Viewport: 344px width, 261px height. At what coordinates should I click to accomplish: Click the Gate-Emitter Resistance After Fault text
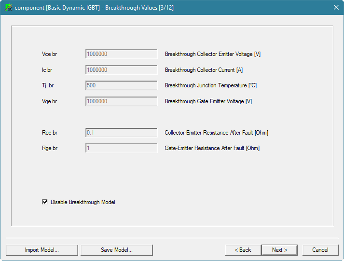pyautogui.click(x=212, y=149)
